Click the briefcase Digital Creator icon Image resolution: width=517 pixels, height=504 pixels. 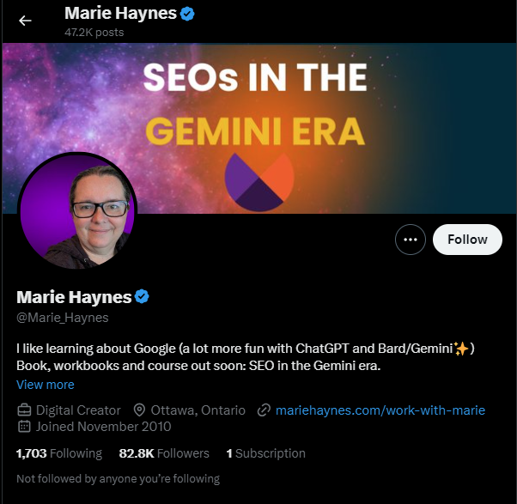(x=24, y=410)
